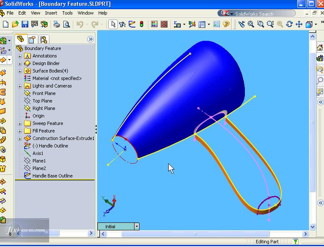Image resolution: width=324 pixels, height=247 pixels.
Task: Click the Rotate View icon
Action: [x=289, y=24]
